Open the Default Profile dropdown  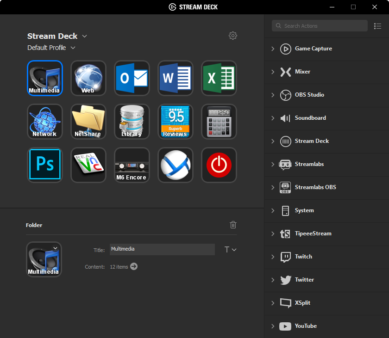73,48
